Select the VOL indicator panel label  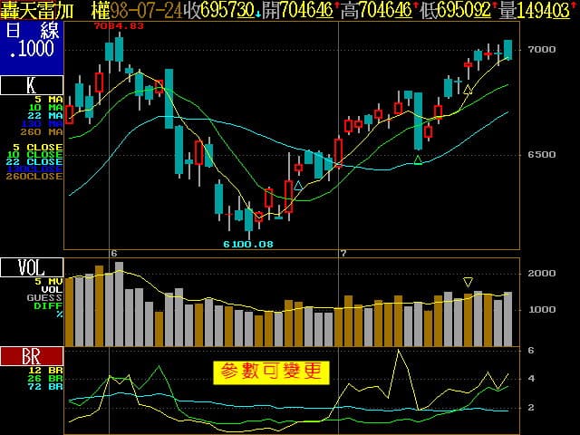click(32, 267)
